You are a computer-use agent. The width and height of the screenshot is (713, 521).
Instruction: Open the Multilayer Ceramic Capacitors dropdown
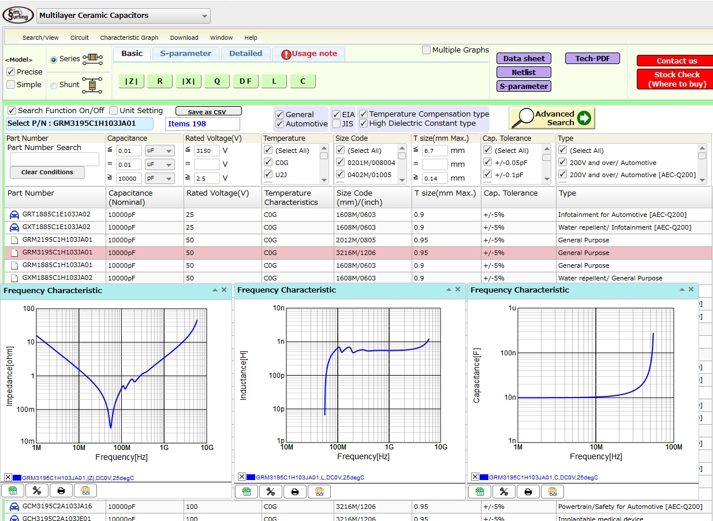[123, 16]
